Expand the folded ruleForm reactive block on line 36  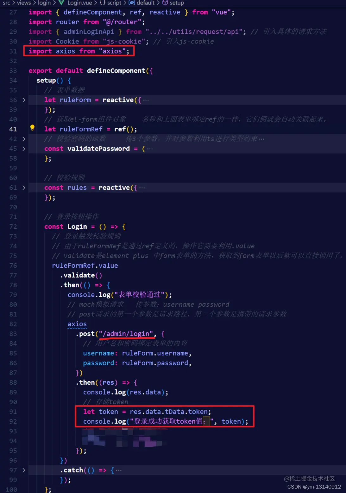coord(24,100)
